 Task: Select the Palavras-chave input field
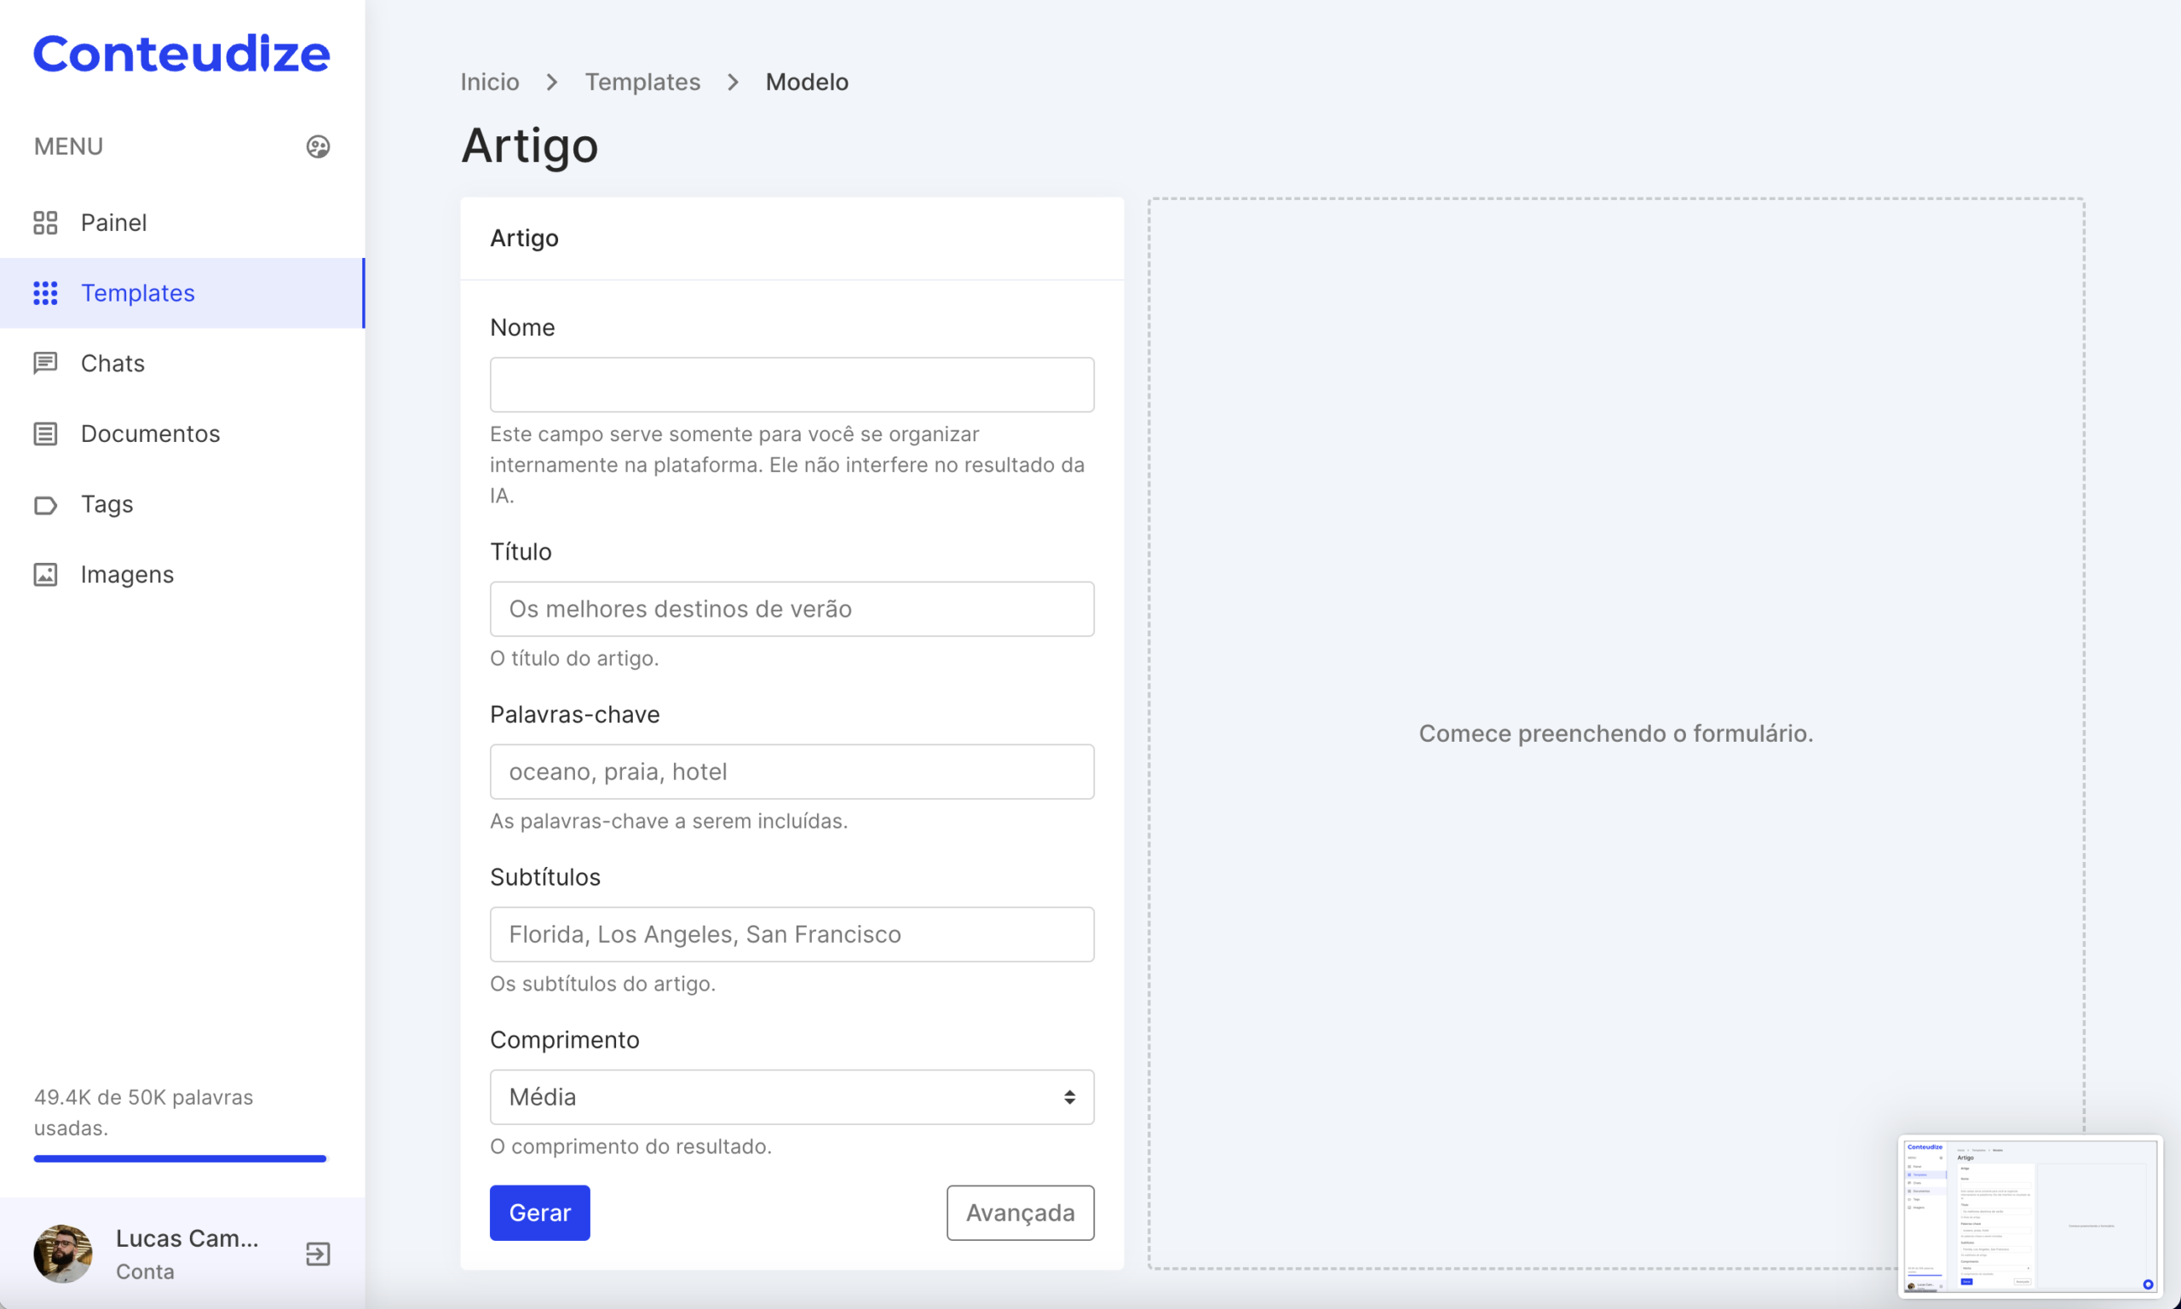point(791,771)
